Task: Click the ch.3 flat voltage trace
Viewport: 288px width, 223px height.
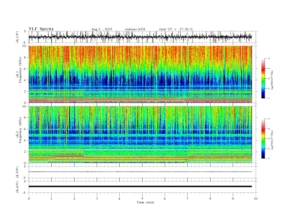Action: [140, 172]
